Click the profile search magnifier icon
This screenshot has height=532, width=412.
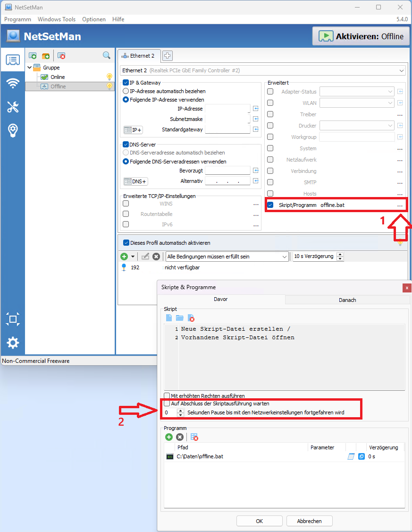point(107,56)
